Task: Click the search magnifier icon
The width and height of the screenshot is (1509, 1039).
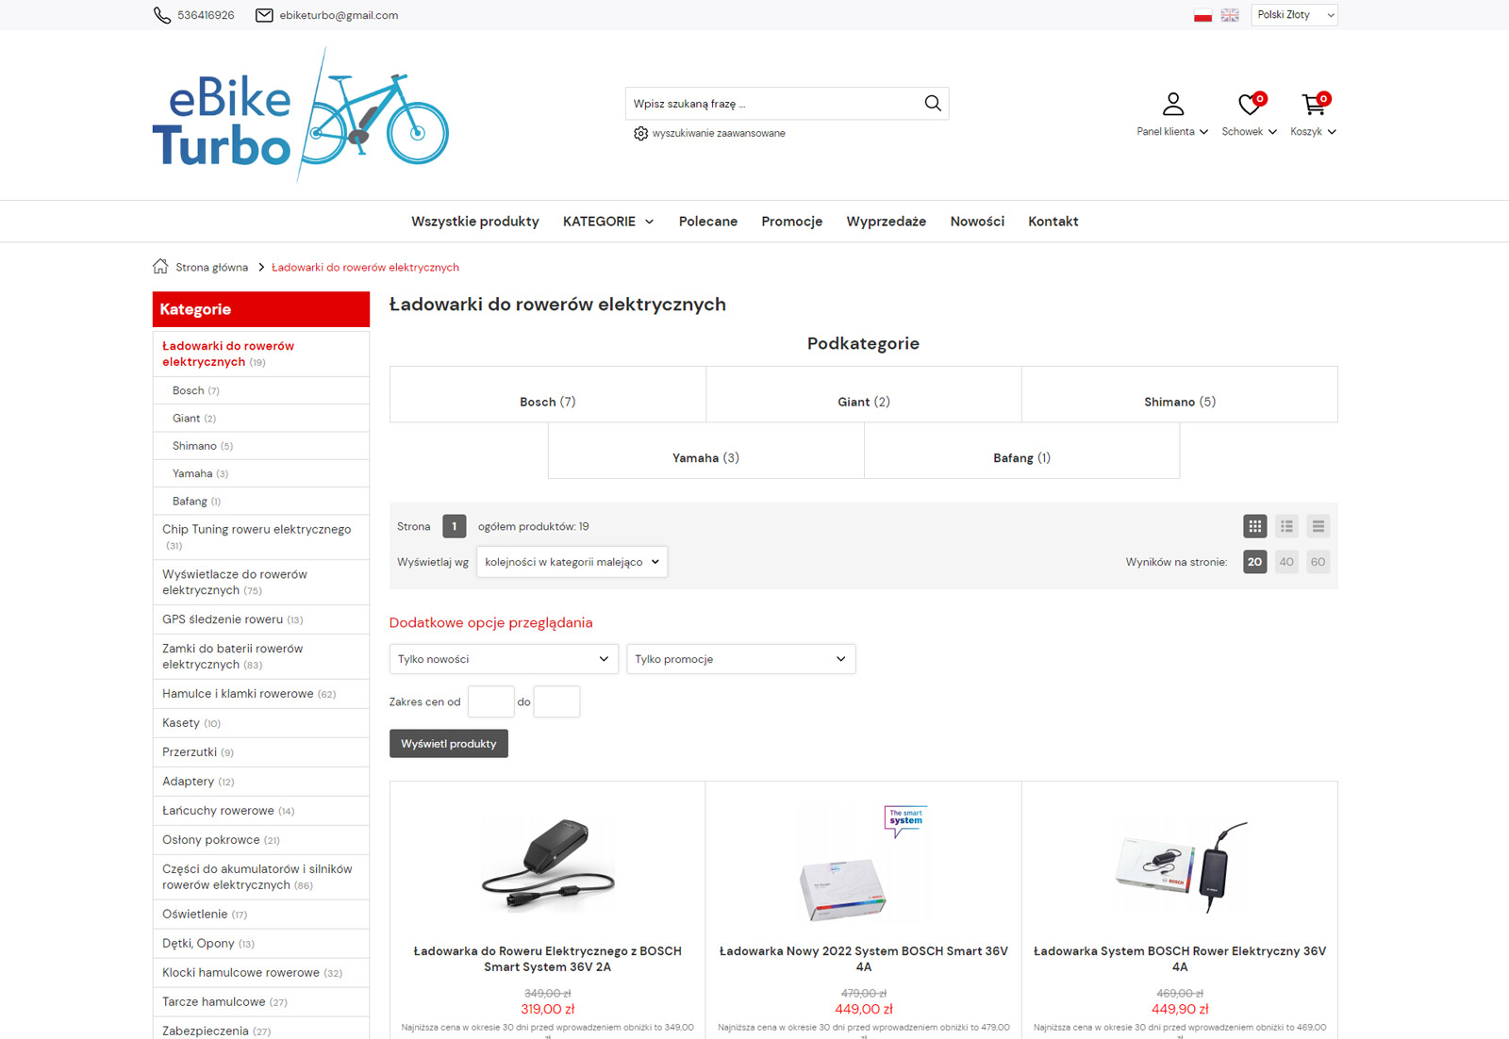Action: click(x=932, y=104)
